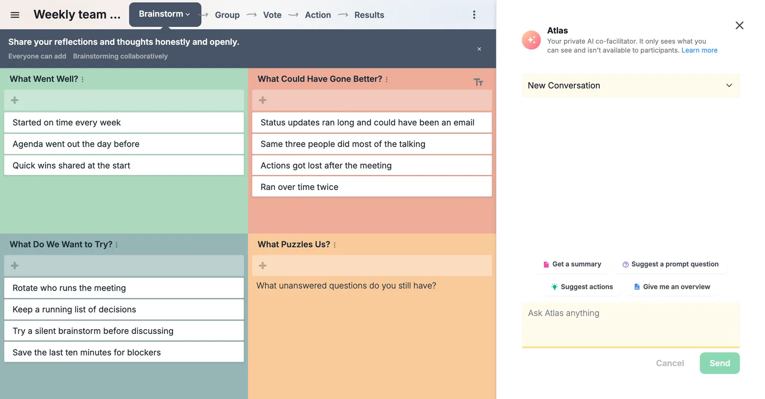Go to the Results phase
The image size is (765, 399).
click(369, 15)
